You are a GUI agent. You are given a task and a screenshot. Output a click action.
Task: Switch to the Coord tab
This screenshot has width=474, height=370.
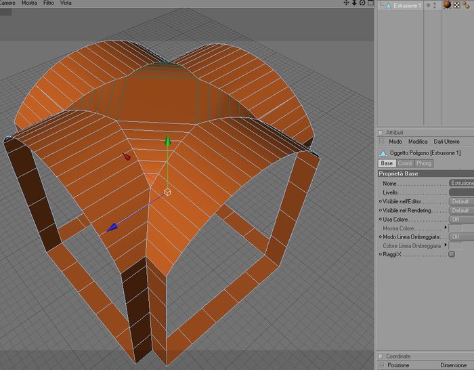(405, 163)
